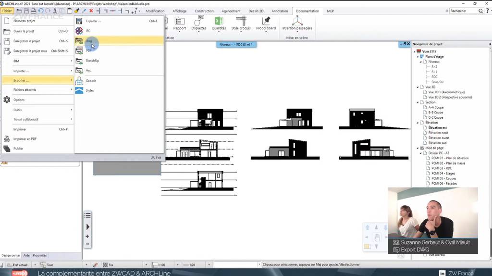The height and width of the screenshot is (276, 492).
Task: Click the save diskette icon in quick toolbar
Action: click(26, 11)
